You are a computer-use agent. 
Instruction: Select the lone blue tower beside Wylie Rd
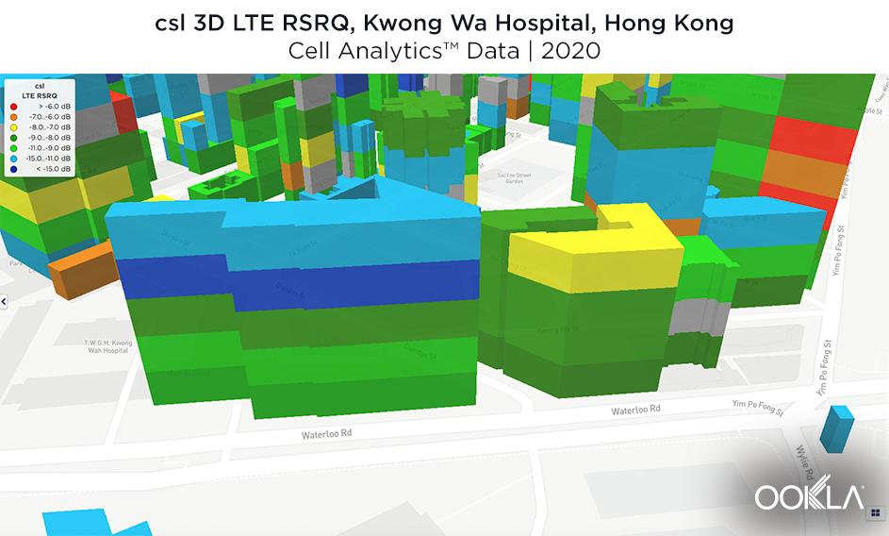[x=836, y=428]
